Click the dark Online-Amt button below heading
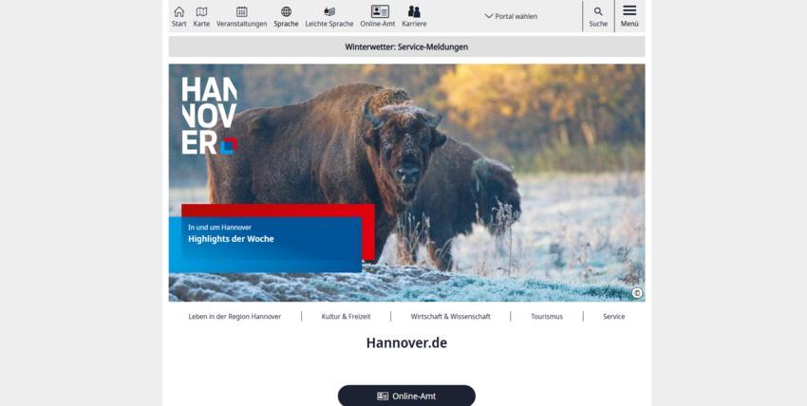This screenshot has width=807, height=406. pos(406,396)
